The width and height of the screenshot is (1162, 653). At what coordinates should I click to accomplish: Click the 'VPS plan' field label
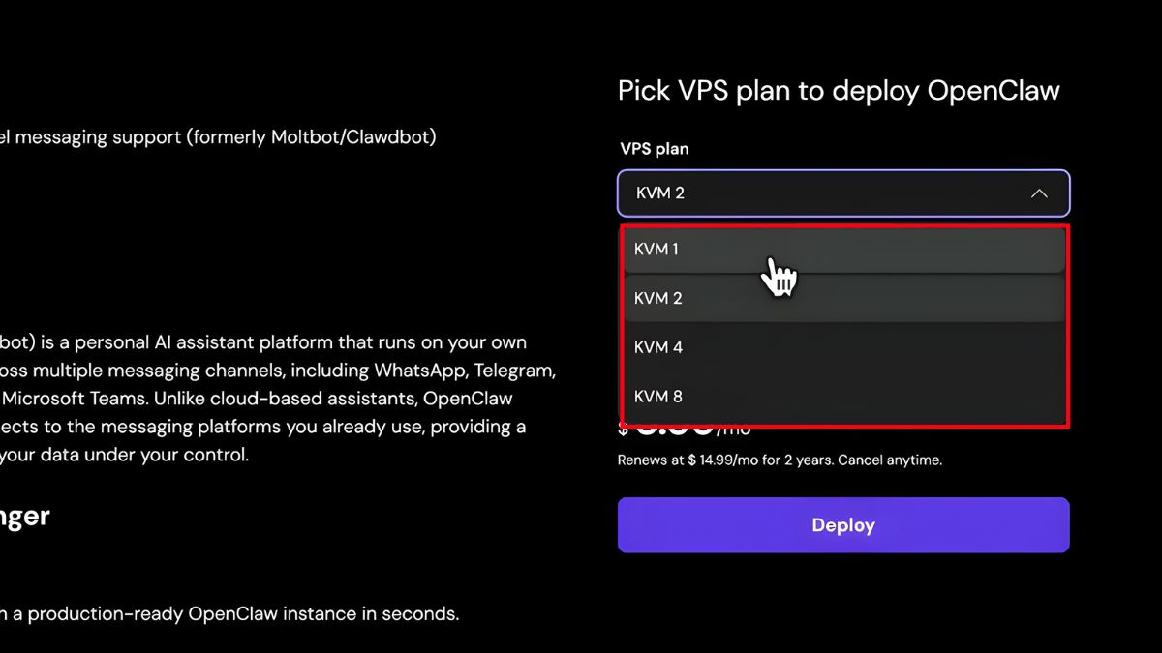[x=655, y=149]
